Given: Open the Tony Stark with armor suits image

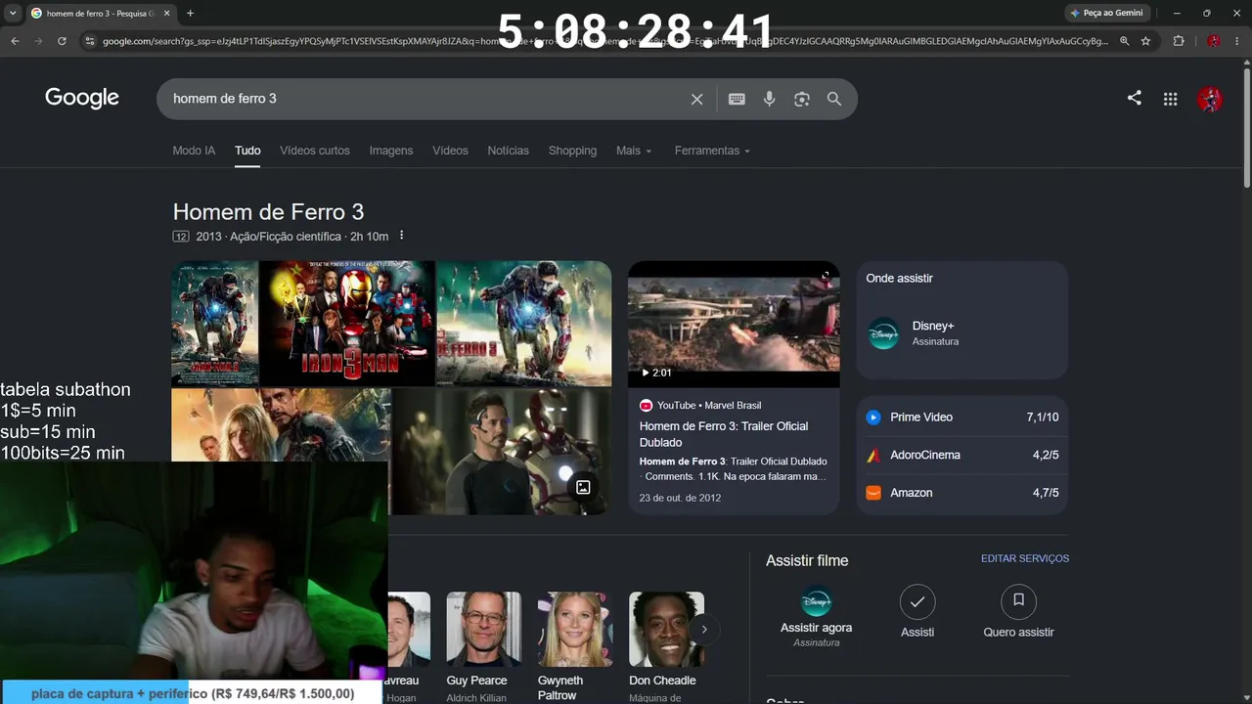Looking at the screenshot, I should tap(501, 451).
